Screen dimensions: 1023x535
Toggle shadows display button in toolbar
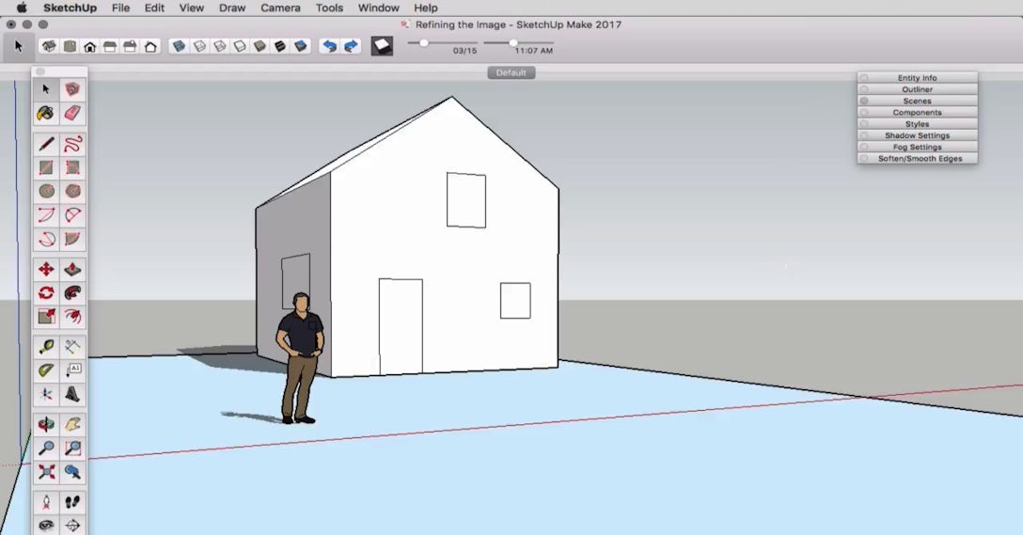pos(382,45)
